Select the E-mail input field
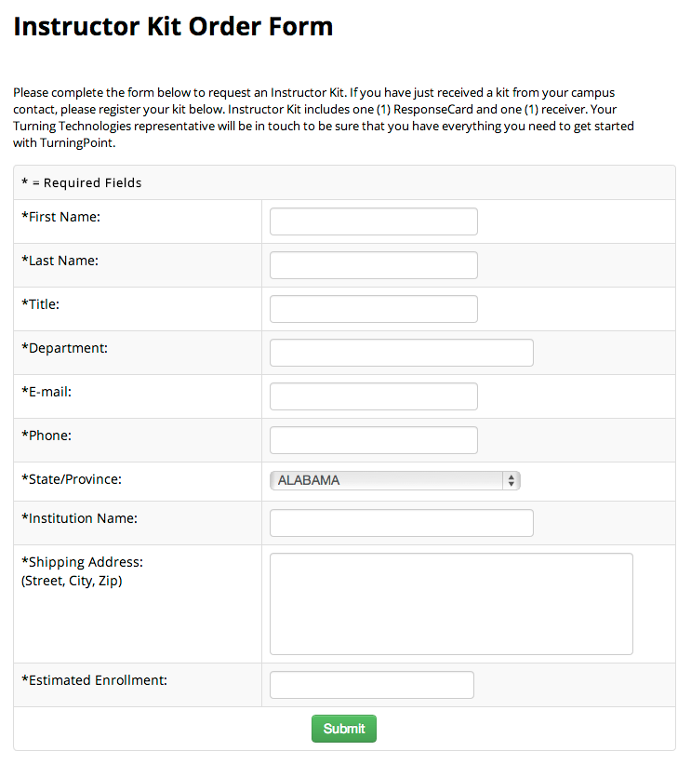 373,395
